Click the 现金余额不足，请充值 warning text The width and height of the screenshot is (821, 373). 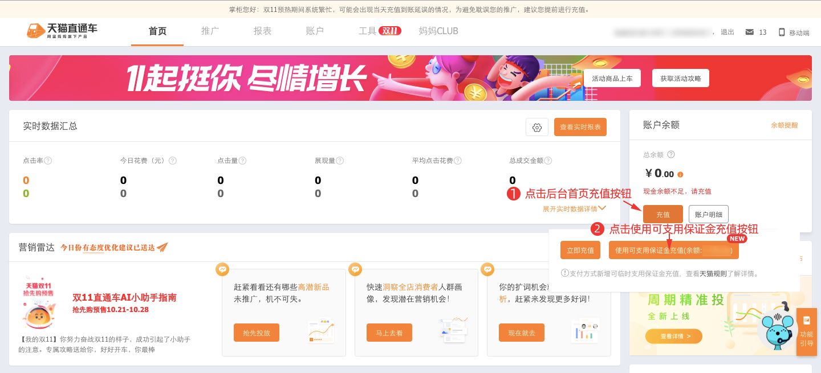(677, 191)
